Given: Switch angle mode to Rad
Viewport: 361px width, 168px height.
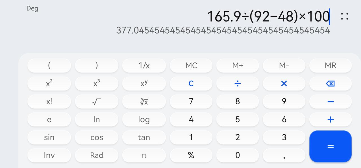Looking at the screenshot, I should coord(97,155).
